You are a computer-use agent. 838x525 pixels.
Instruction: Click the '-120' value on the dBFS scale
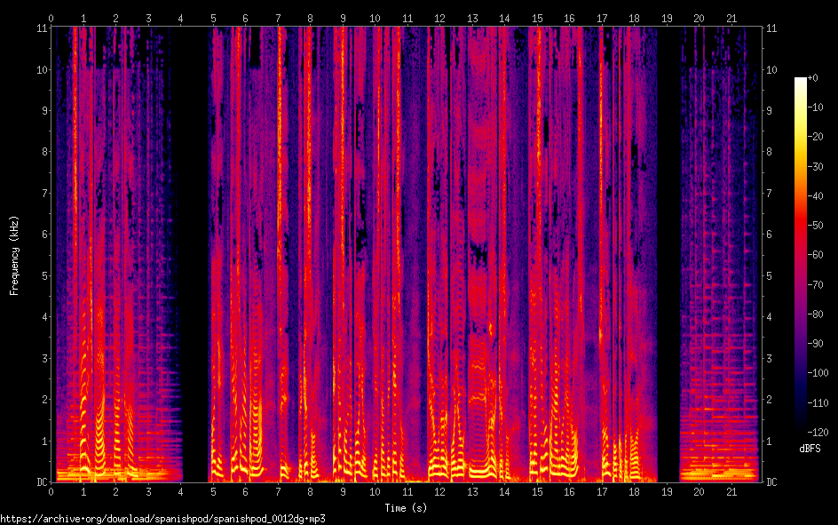coord(818,432)
